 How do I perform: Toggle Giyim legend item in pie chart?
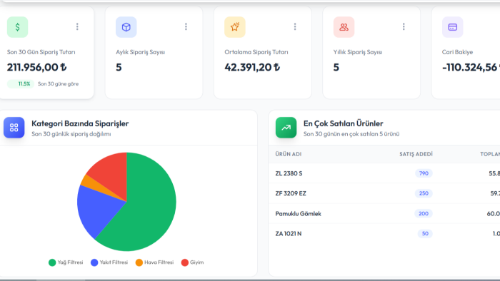192,262
